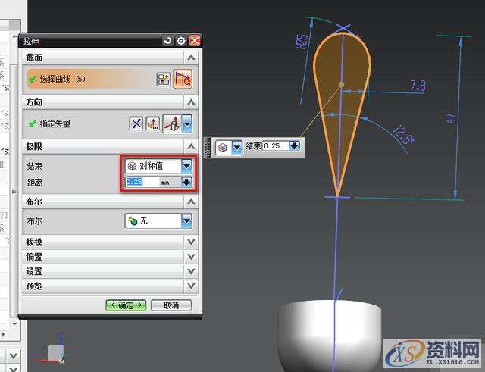The height and width of the screenshot is (372, 485).
Task: Collapse the 极限 section
Action: (192, 145)
